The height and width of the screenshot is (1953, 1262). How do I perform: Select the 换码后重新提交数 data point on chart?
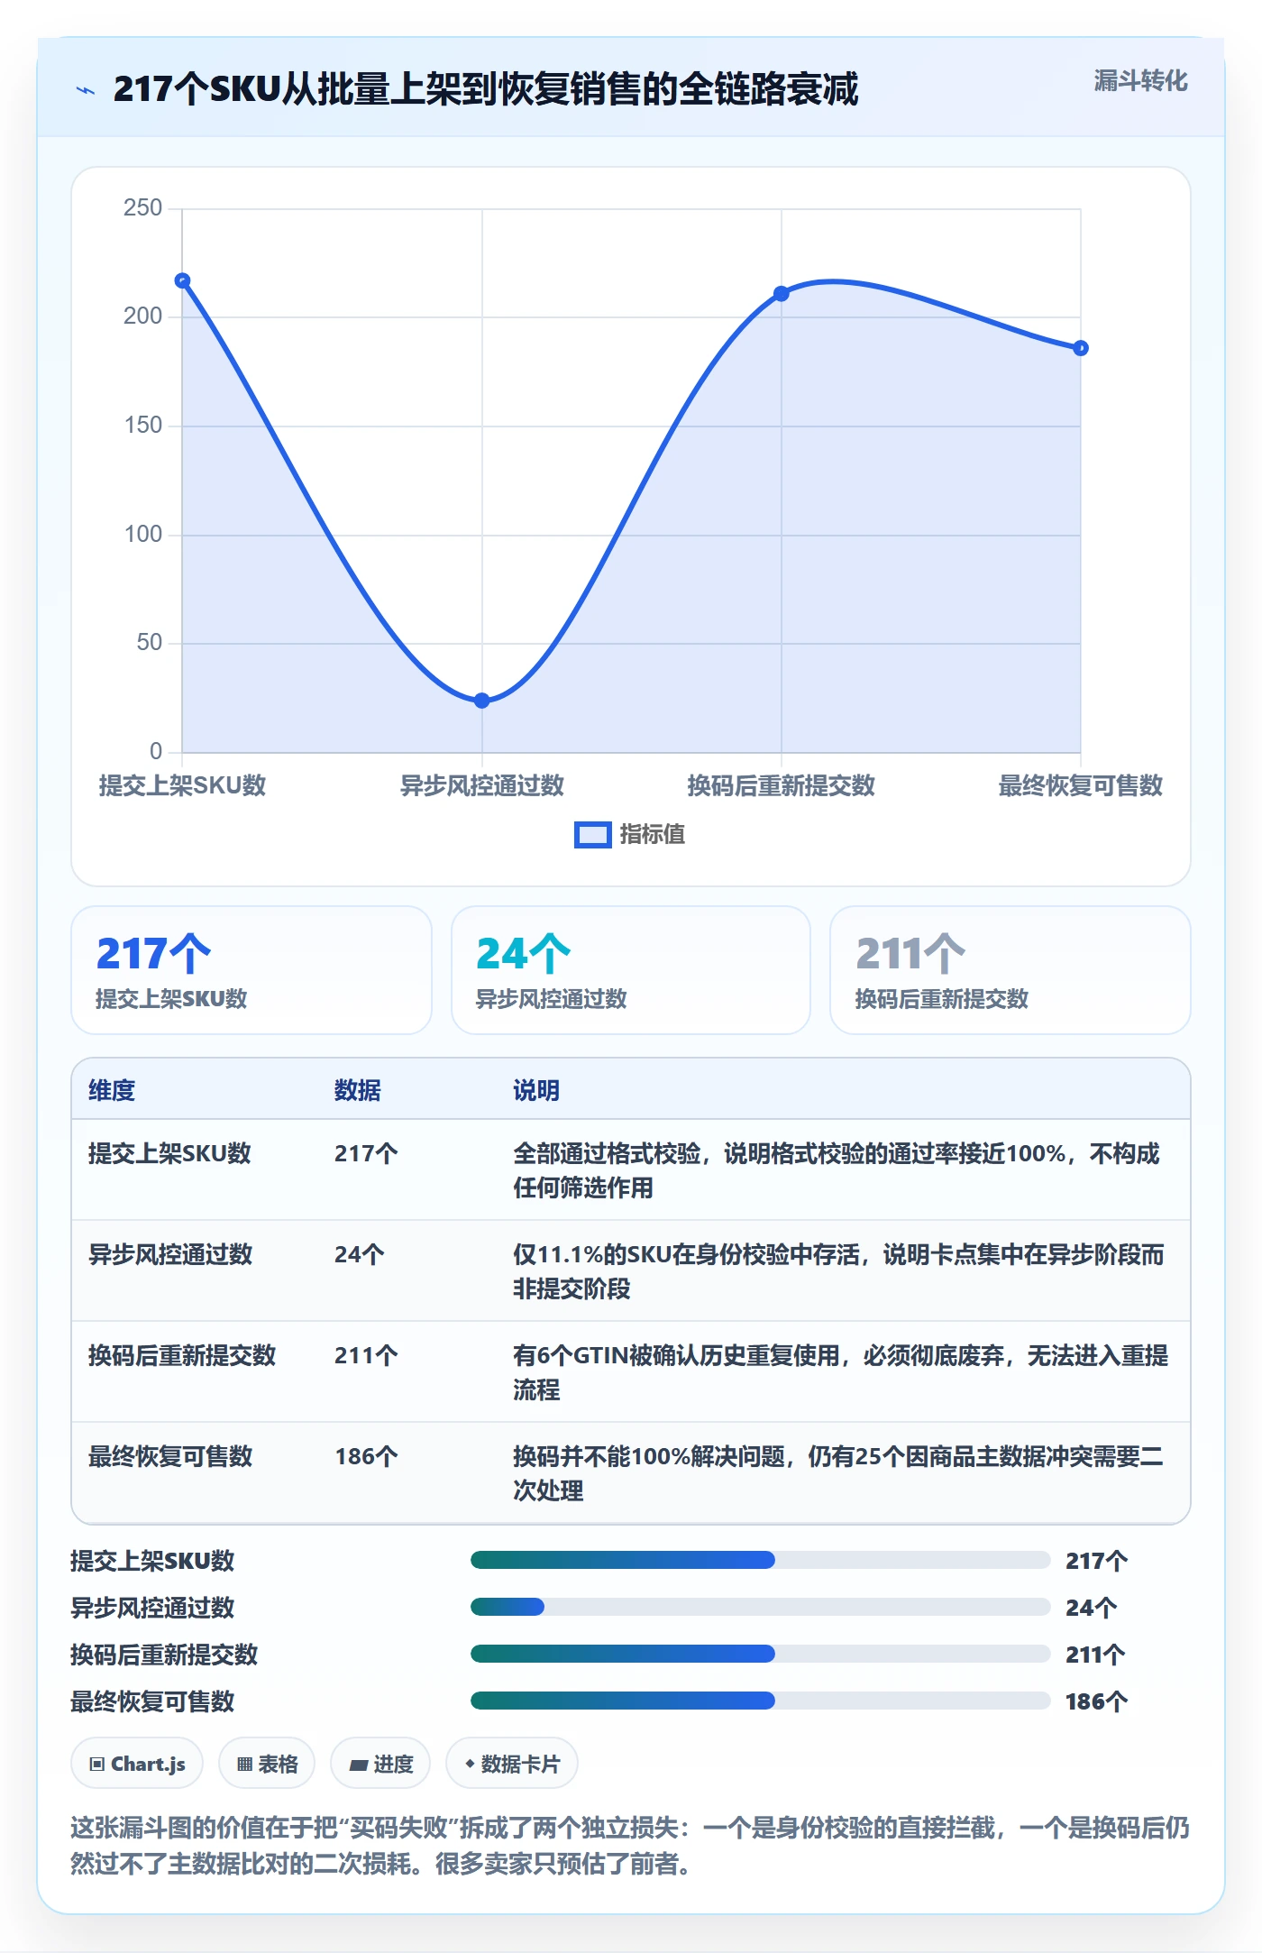pyautogui.click(x=782, y=294)
